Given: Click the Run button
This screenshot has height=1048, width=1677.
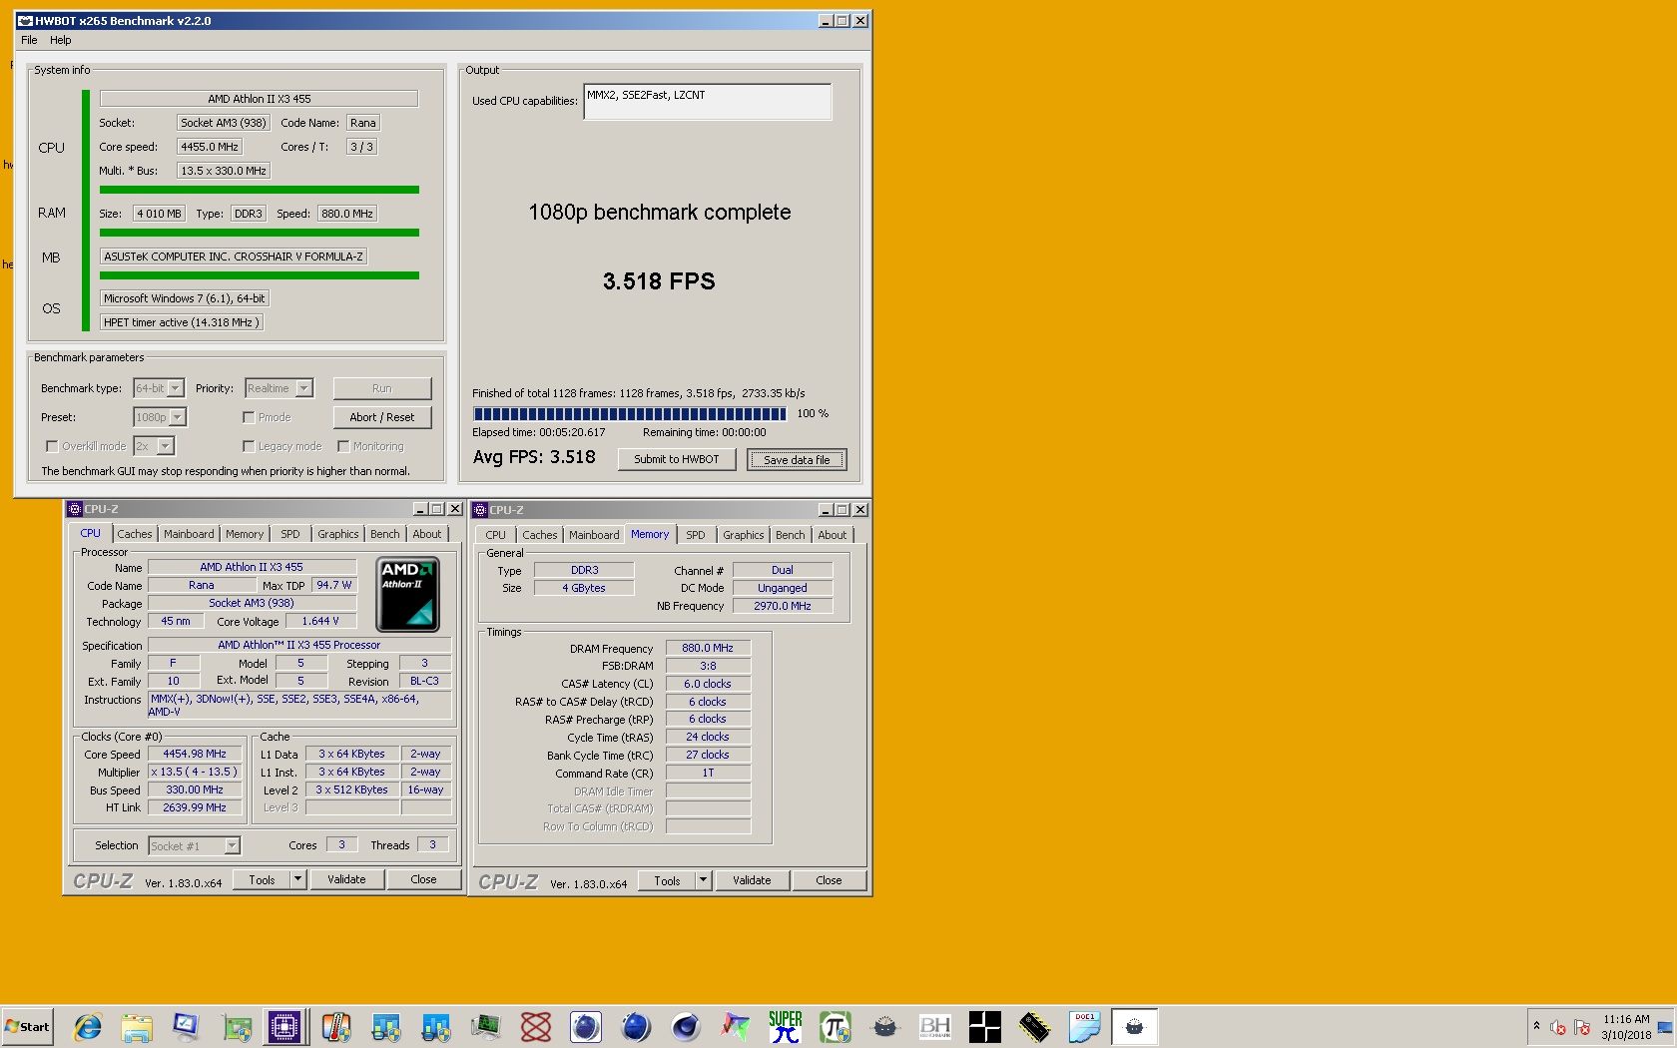Looking at the screenshot, I should (382, 388).
